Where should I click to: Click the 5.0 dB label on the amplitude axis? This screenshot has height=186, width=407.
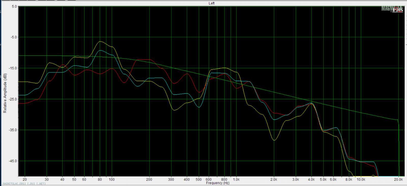(14, 6)
